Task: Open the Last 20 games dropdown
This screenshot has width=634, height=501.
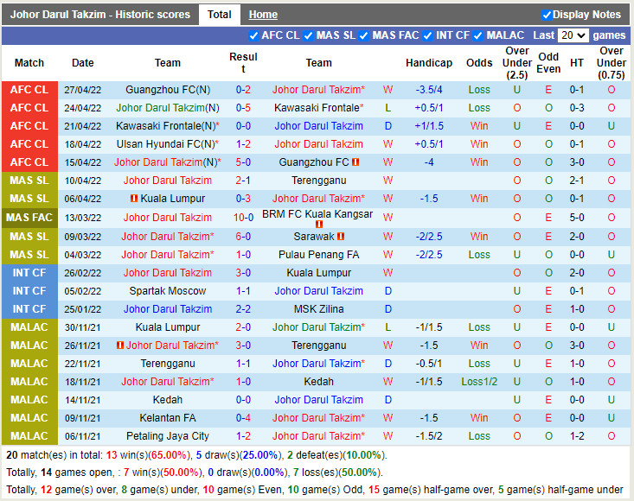Action: [573, 35]
